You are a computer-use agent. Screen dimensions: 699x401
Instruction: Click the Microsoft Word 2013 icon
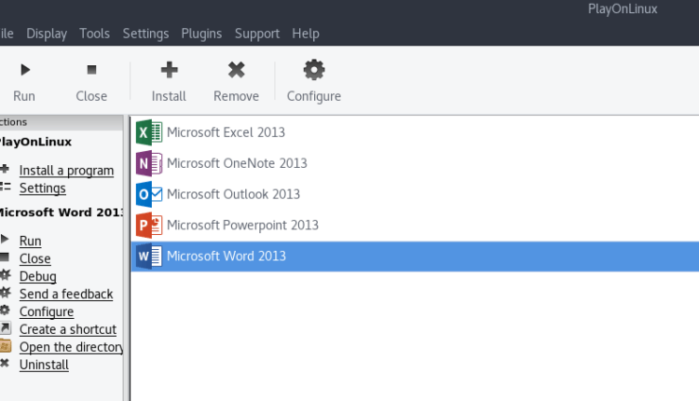click(149, 256)
